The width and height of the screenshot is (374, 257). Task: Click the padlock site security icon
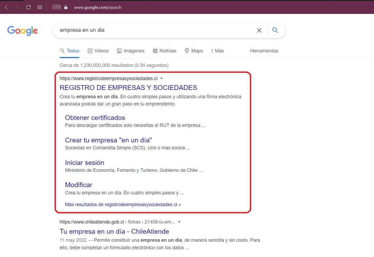click(x=66, y=7)
